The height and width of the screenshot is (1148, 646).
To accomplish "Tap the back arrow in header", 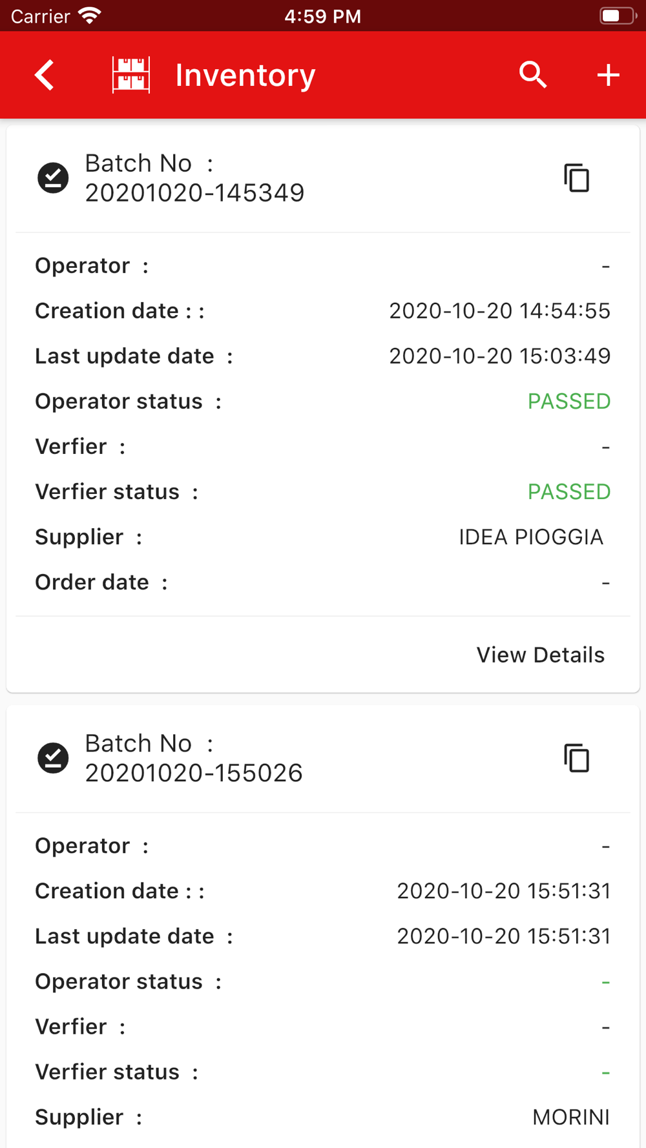I will click(45, 75).
